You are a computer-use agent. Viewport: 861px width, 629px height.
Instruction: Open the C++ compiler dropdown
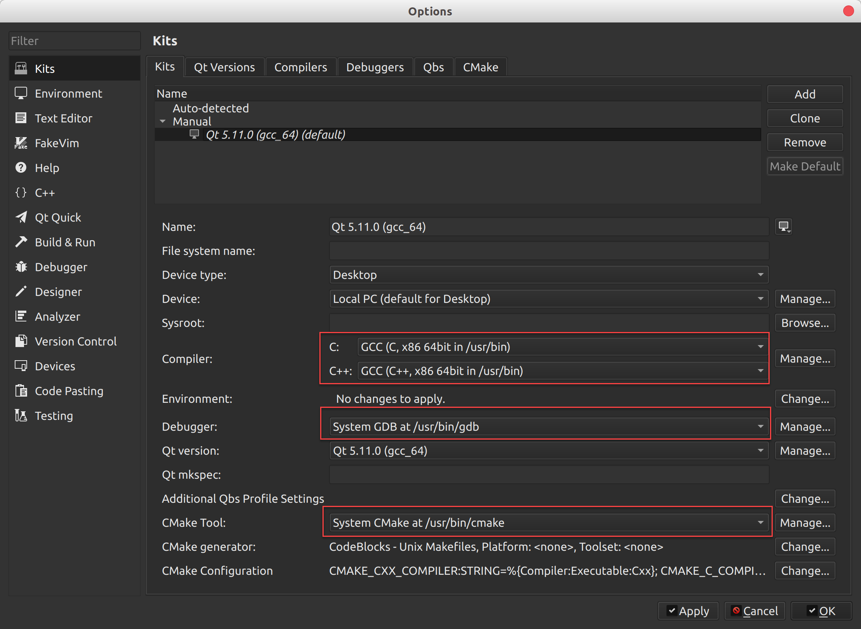(x=563, y=371)
